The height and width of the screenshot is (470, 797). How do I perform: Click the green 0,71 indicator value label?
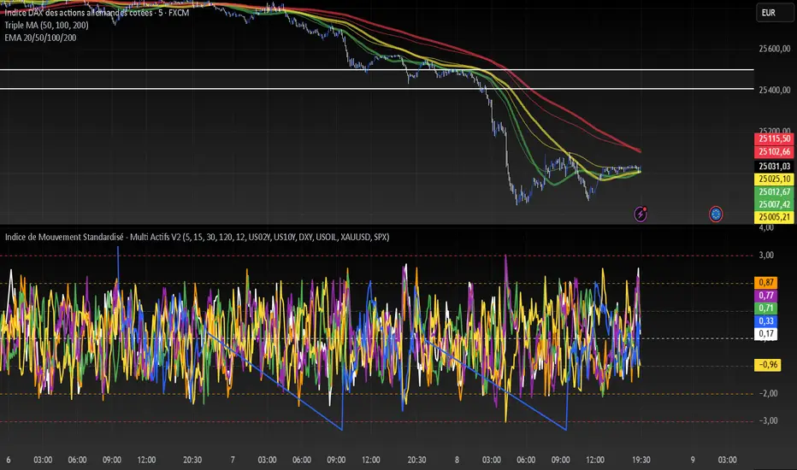point(766,308)
